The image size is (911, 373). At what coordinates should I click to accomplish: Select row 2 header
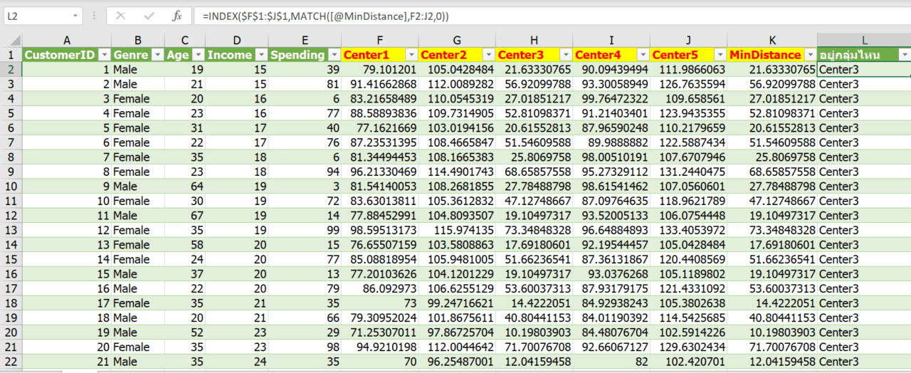click(x=11, y=70)
